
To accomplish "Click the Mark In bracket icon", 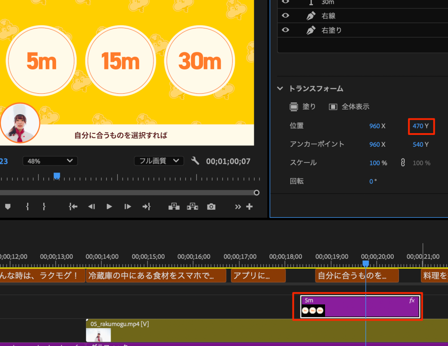I will tap(27, 206).
